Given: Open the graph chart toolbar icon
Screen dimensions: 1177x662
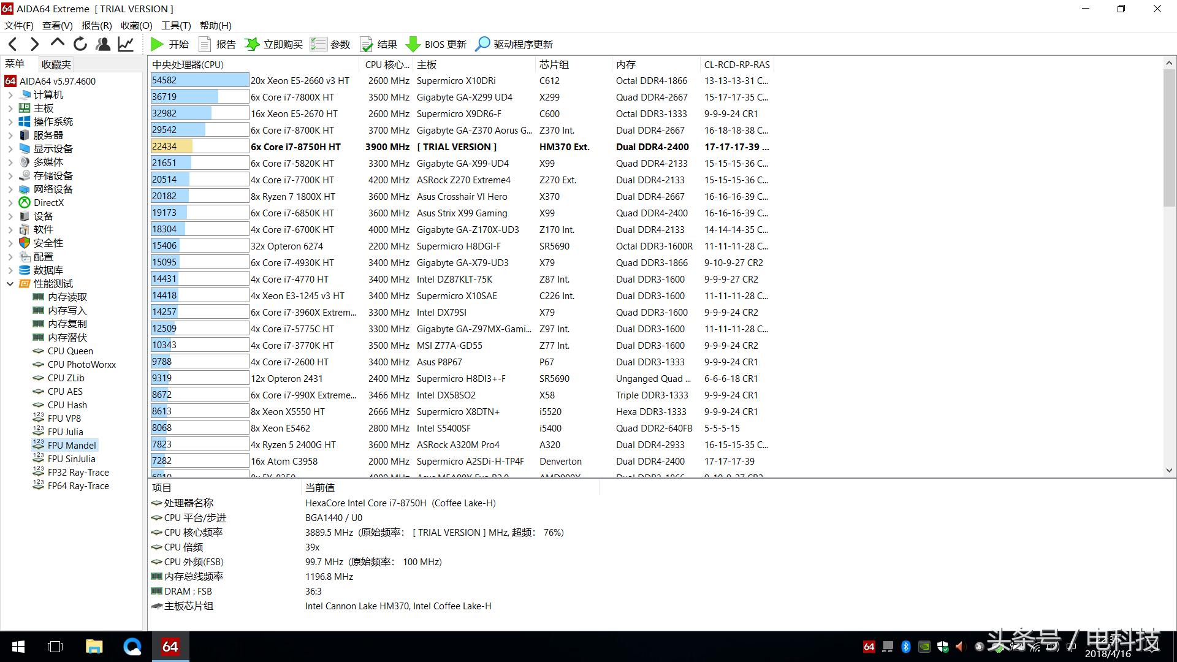Looking at the screenshot, I should point(126,44).
